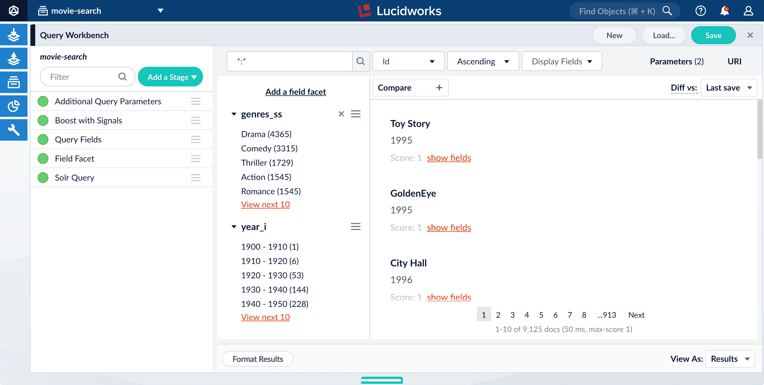This screenshot has height=385, width=764.
Task: Open the Sort Order Ascending dropdown
Action: point(482,61)
